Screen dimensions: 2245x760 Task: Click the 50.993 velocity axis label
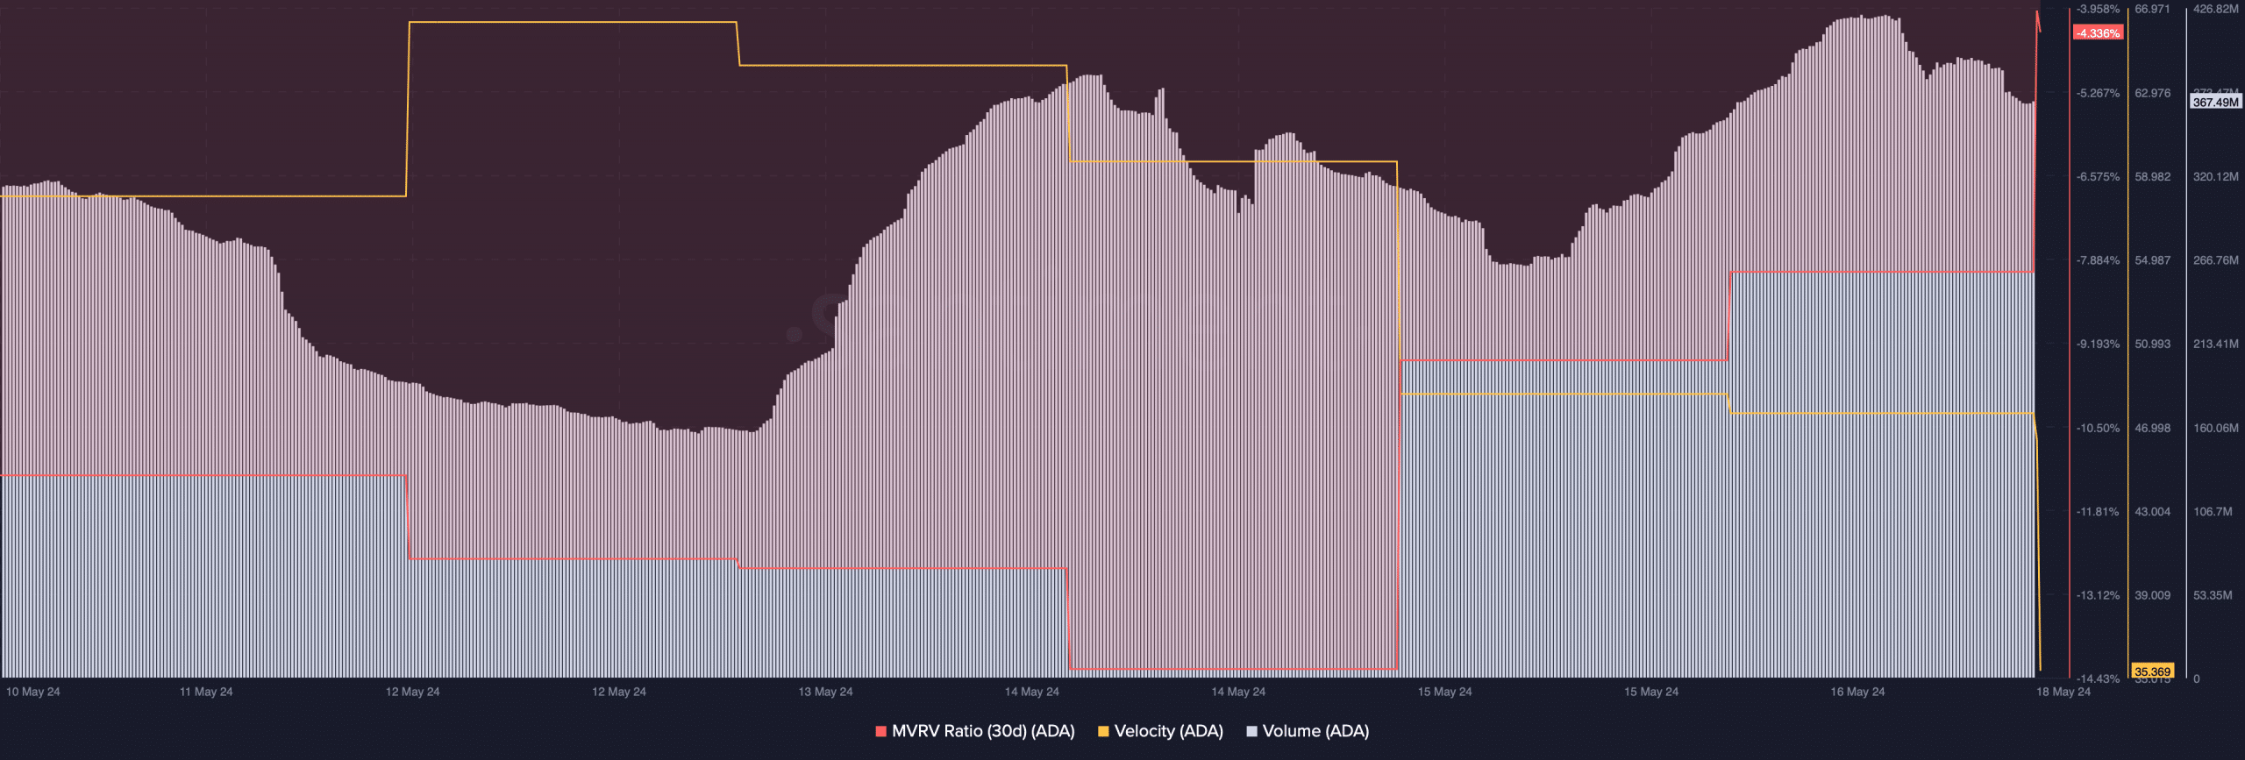click(x=2153, y=344)
